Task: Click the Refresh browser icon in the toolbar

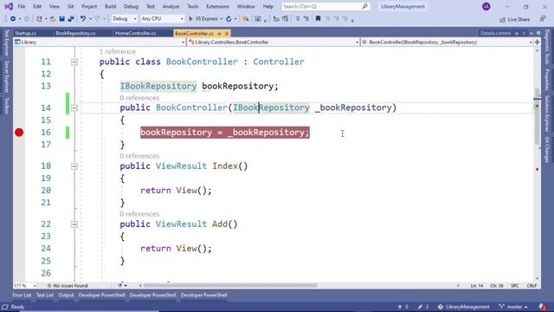Action: pyautogui.click(x=229, y=19)
